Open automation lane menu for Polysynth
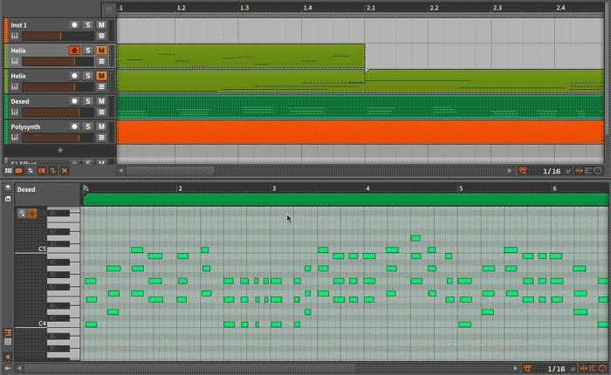The height and width of the screenshot is (375, 611). 101,138
